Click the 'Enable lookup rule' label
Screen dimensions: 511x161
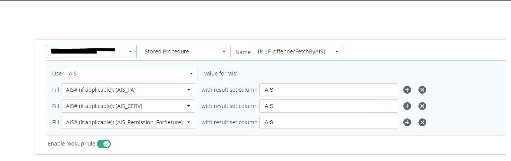(x=71, y=144)
